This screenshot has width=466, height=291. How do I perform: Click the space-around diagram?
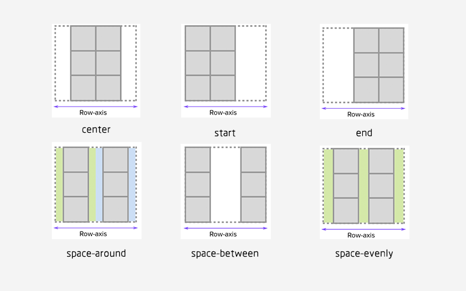coord(97,191)
